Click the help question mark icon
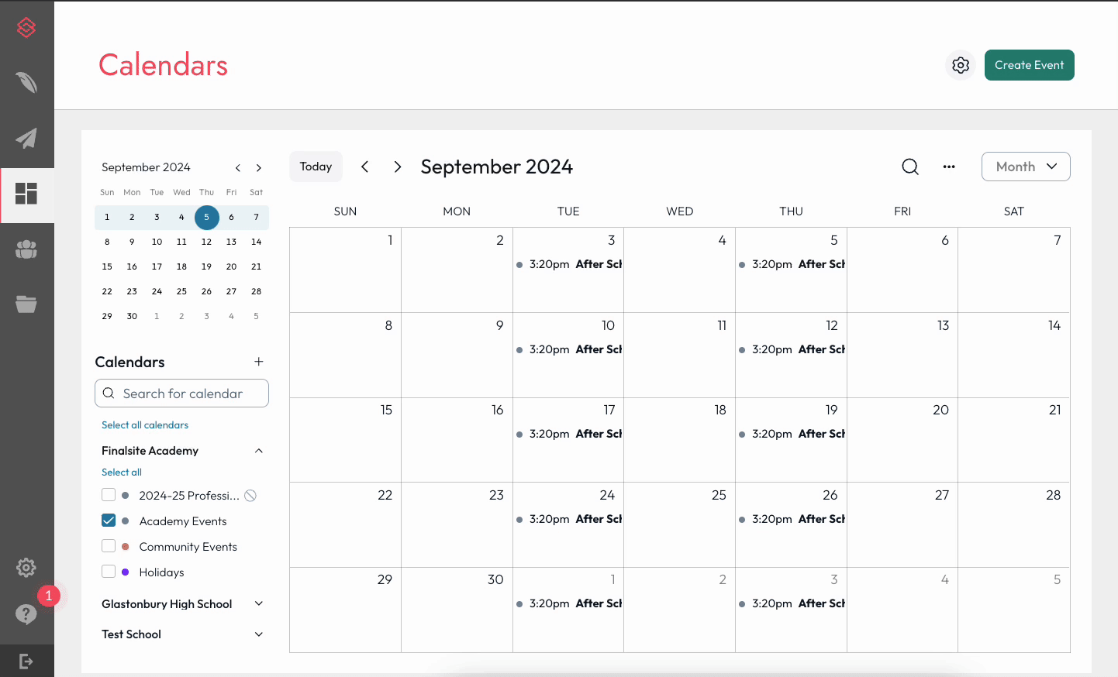Screen dimensions: 1118x677 pyautogui.click(x=26, y=613)
